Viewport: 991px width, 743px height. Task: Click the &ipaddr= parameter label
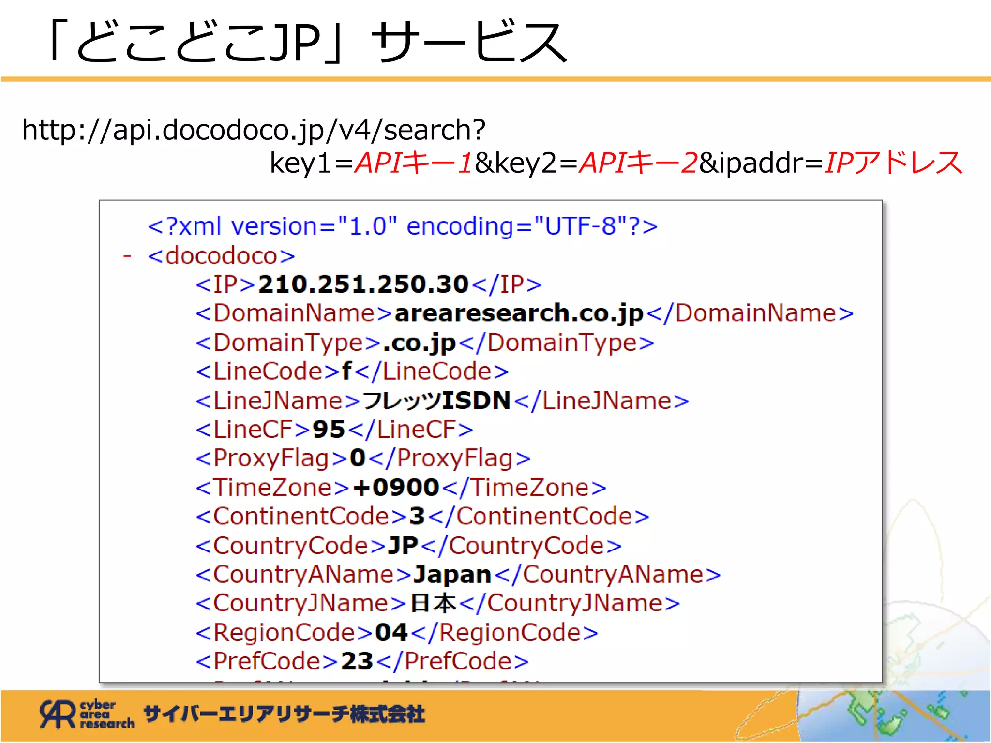click(761, 163)
